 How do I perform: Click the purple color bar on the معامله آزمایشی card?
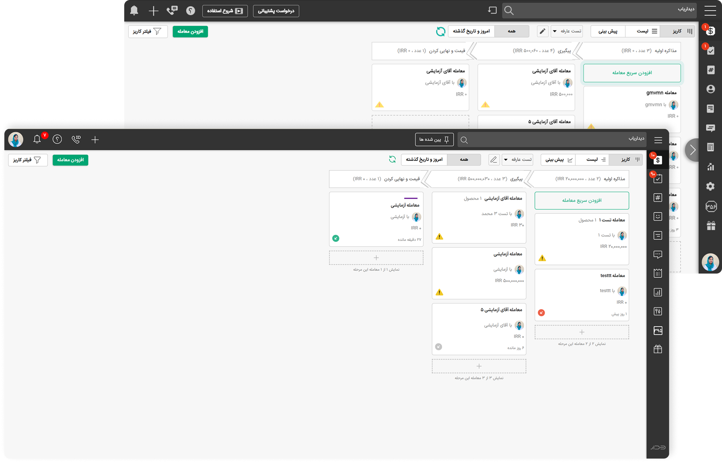tap(411, 198)
